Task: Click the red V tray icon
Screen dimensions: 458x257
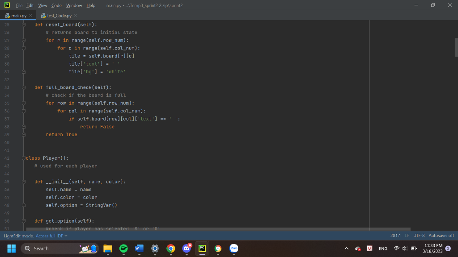Action: coord(369,249)
